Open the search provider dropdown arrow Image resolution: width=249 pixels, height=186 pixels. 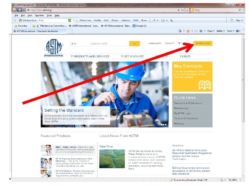point(243,10)
